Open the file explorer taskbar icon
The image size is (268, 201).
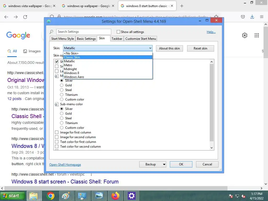34,196
